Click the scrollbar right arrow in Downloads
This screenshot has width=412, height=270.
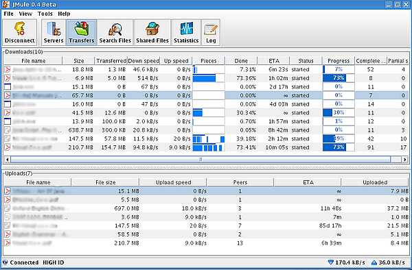[x=405, y=160]
